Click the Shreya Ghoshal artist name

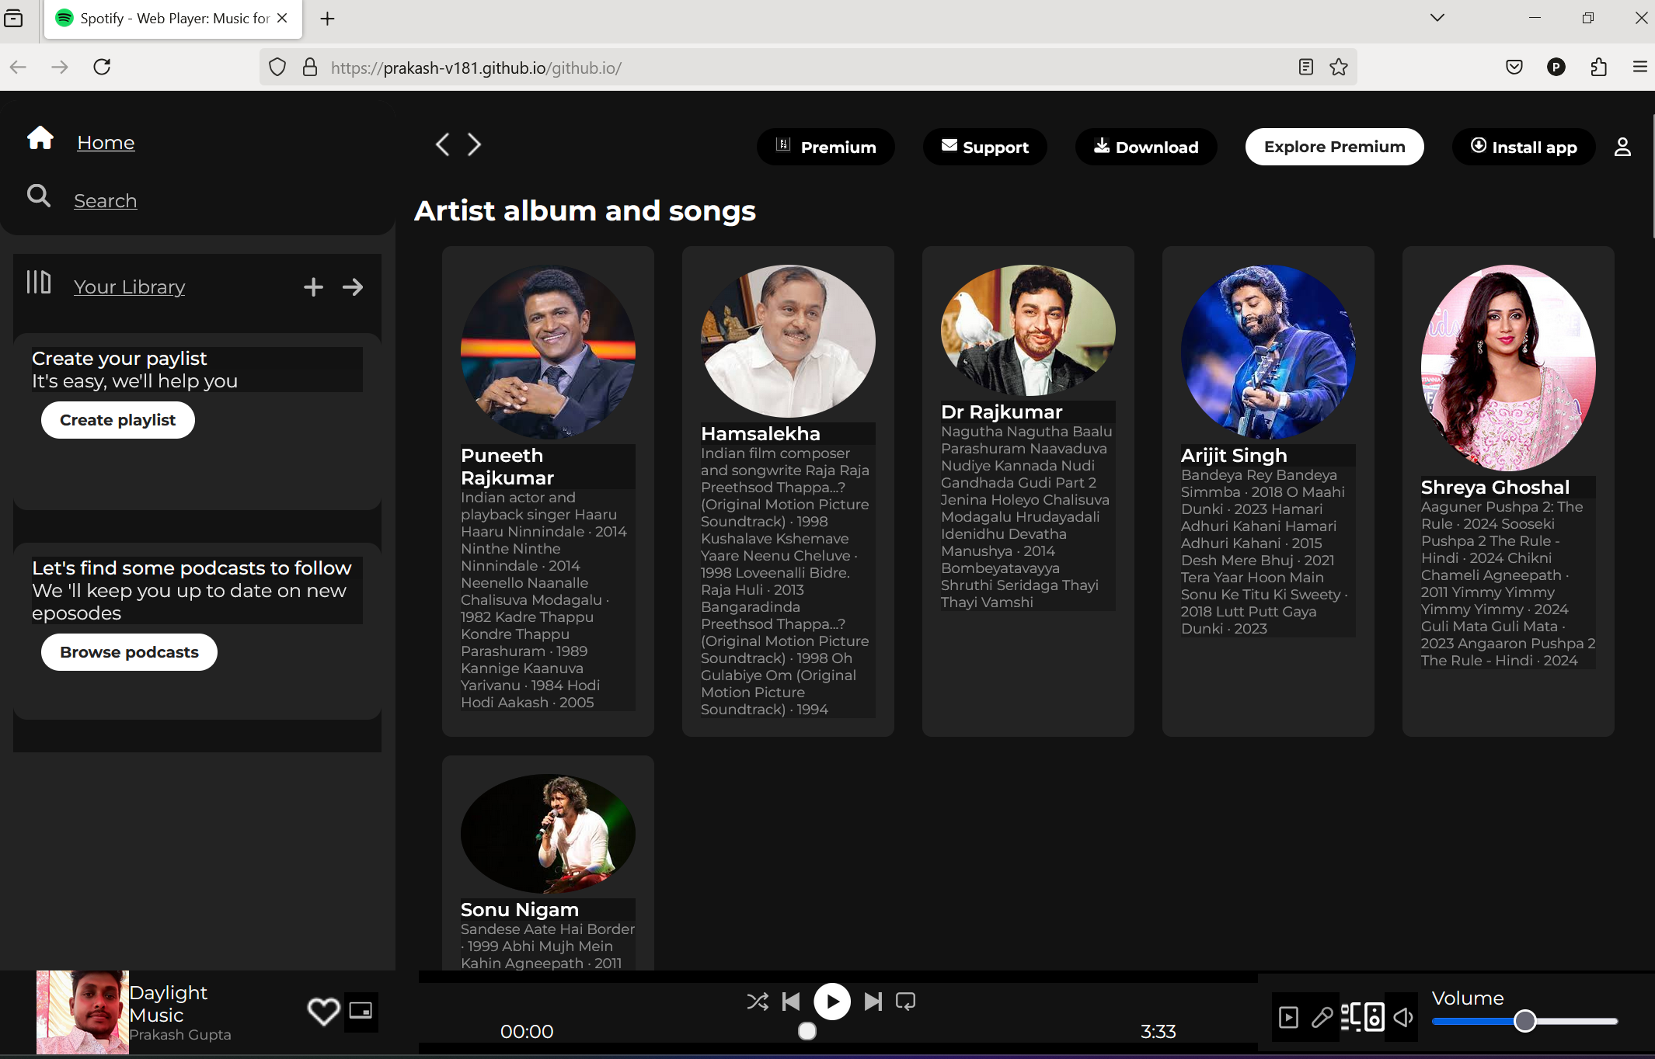(x=1495, y=488)
